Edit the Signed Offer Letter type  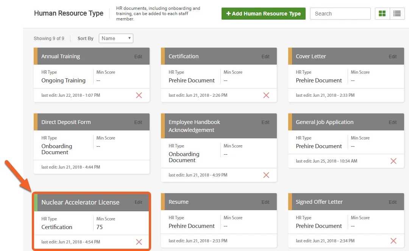(393, 202)
